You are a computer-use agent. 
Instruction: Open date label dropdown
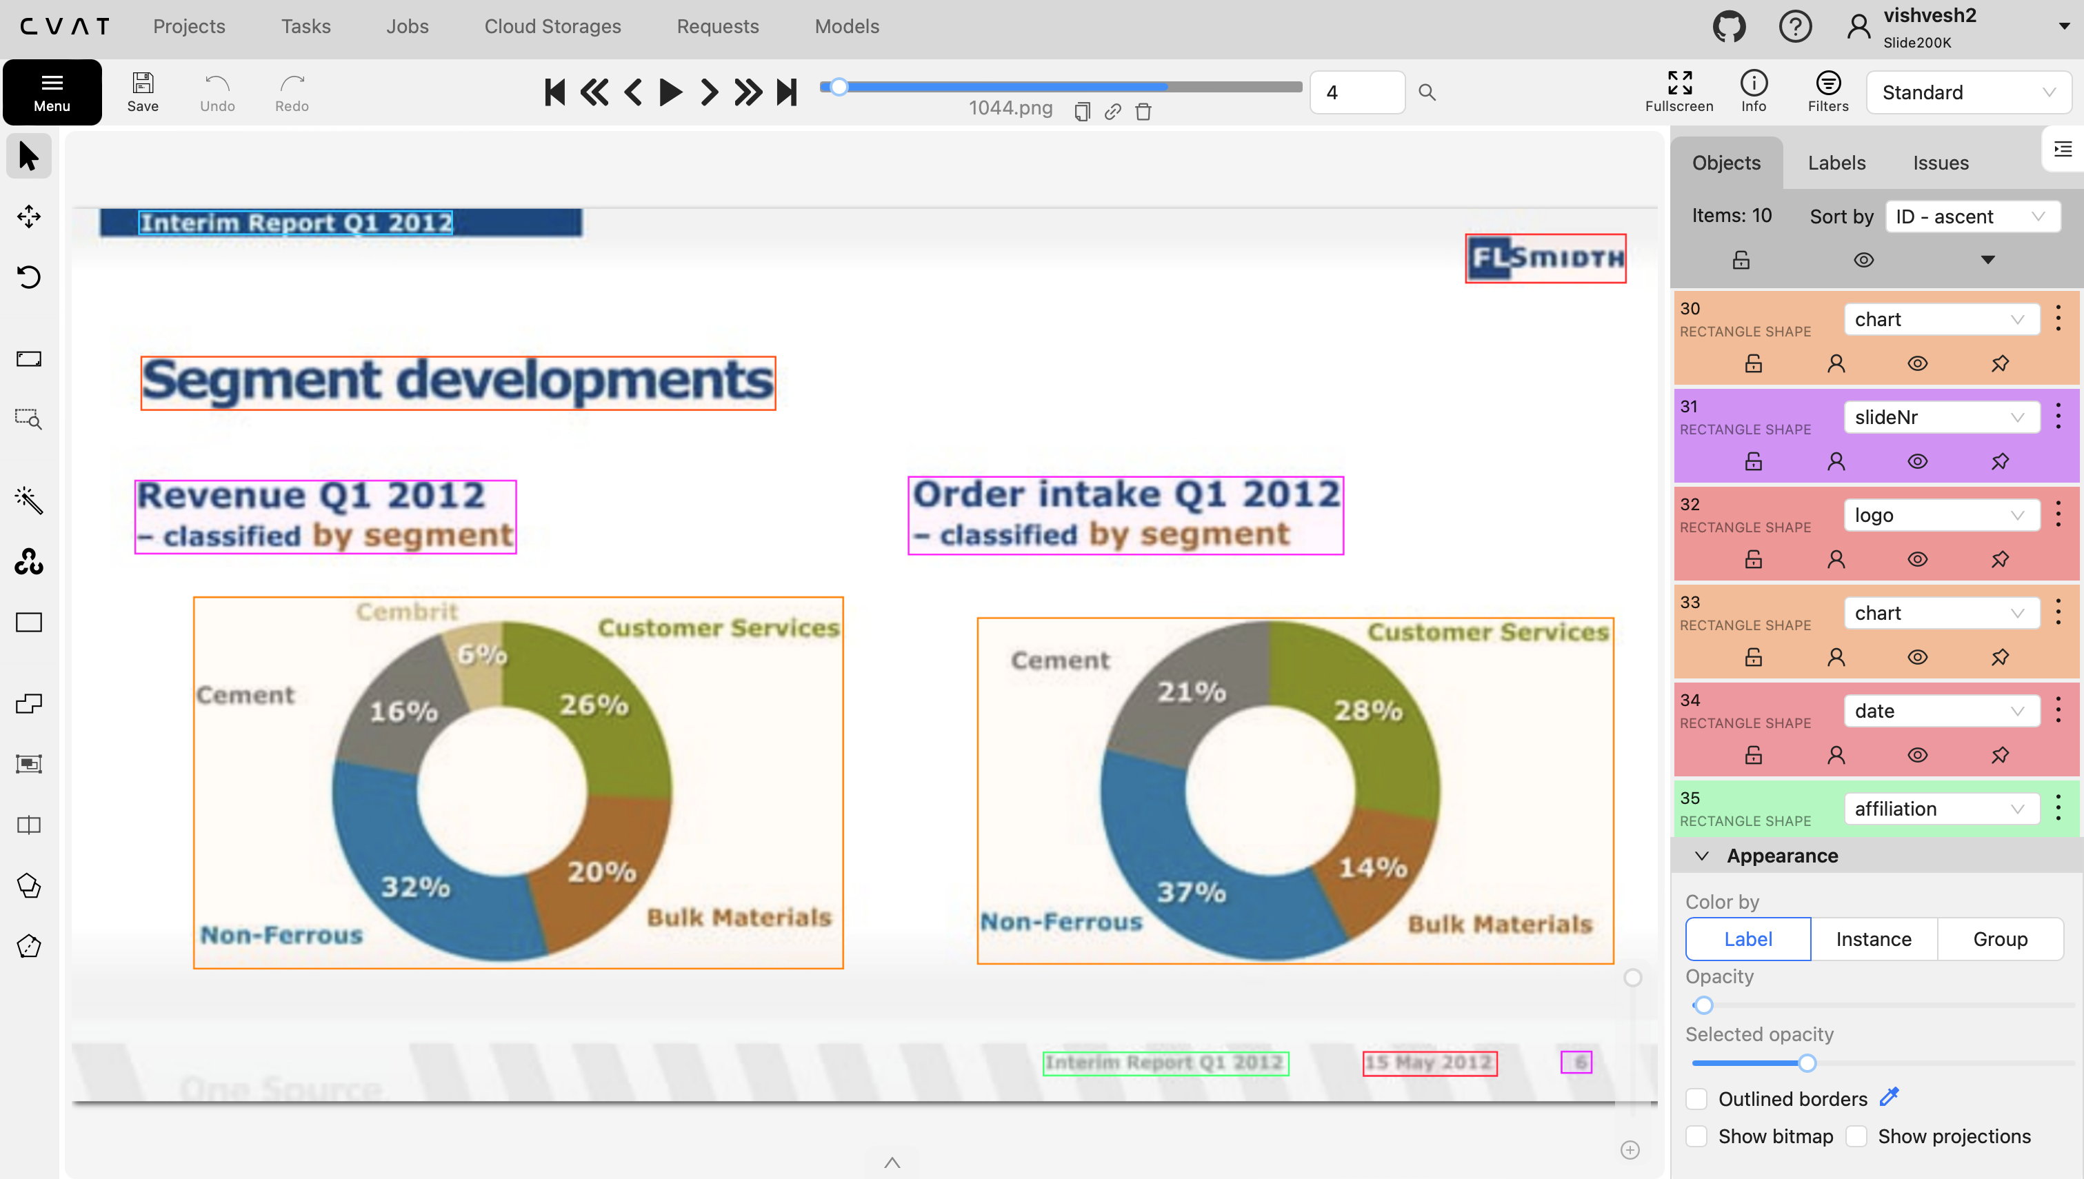click(1941, 711)
